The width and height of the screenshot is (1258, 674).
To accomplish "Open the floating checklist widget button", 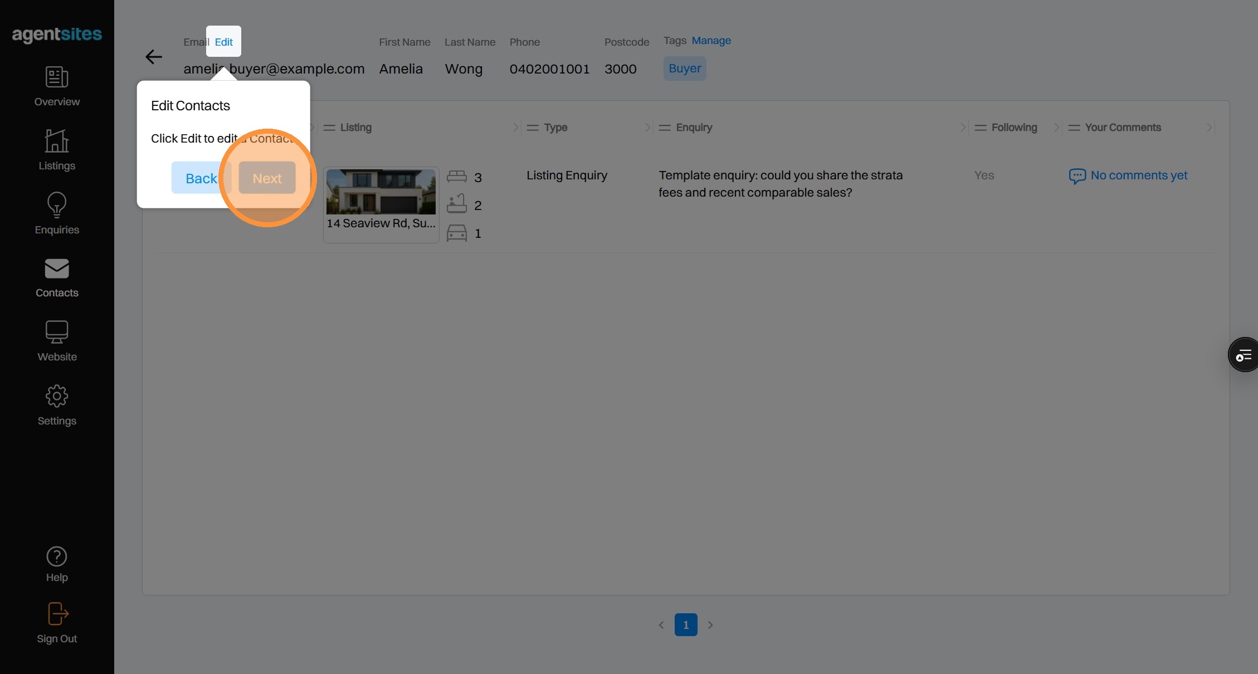I will pos(1244,355).
